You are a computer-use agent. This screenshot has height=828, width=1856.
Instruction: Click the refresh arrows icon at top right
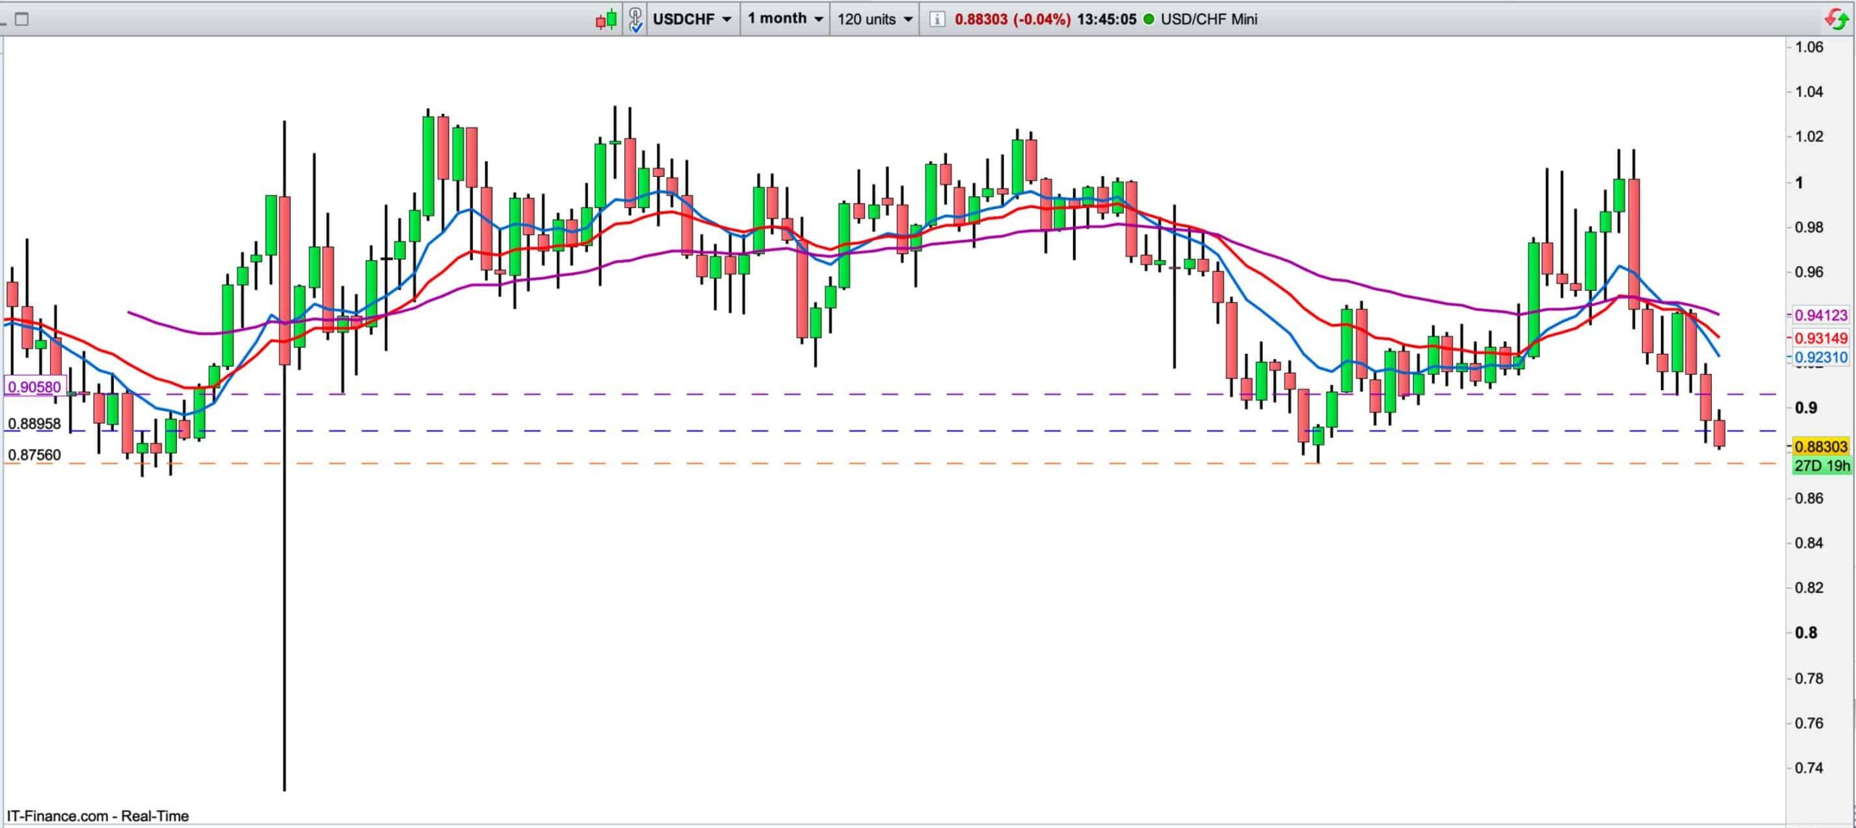tap(1836, 19)
